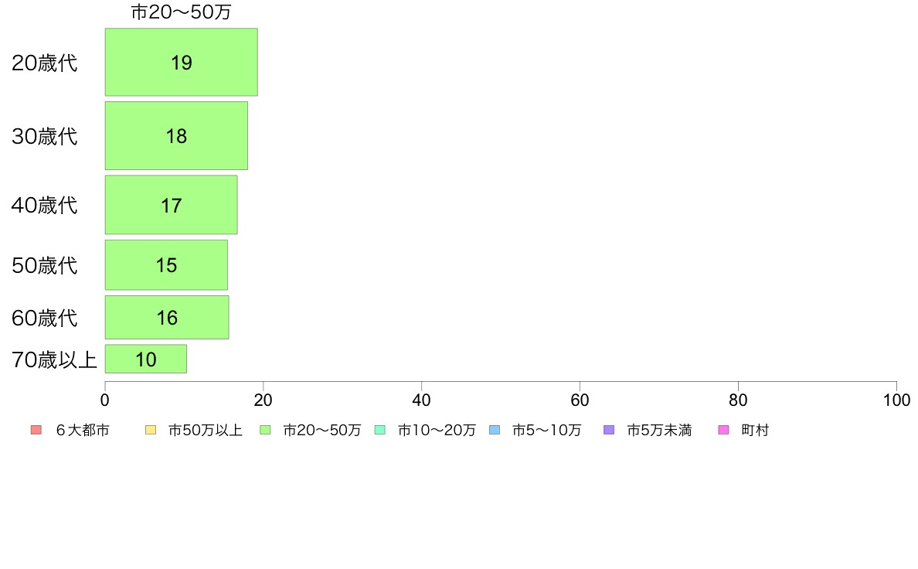Select the 50歳代 bar showing 15
Viewport: 918px width, 569px height.
[166, 265]
